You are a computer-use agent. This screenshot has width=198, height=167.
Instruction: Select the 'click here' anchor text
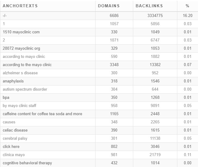11,146
